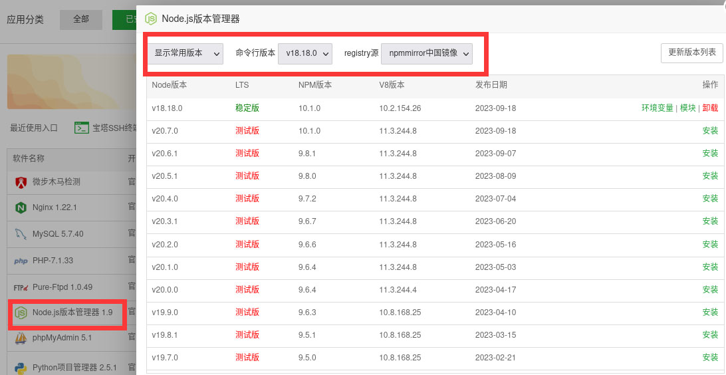Click the 微步木马检测 app icon
The width and height of the screenshot is (726, 375).
tap(21, 182)
